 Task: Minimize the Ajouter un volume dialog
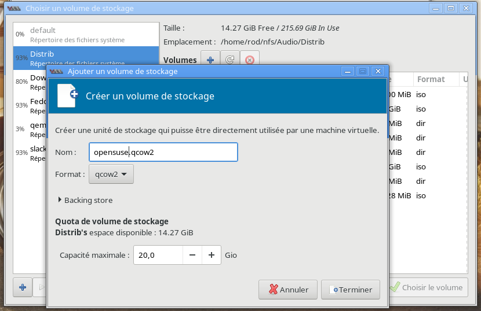point(348,71)
